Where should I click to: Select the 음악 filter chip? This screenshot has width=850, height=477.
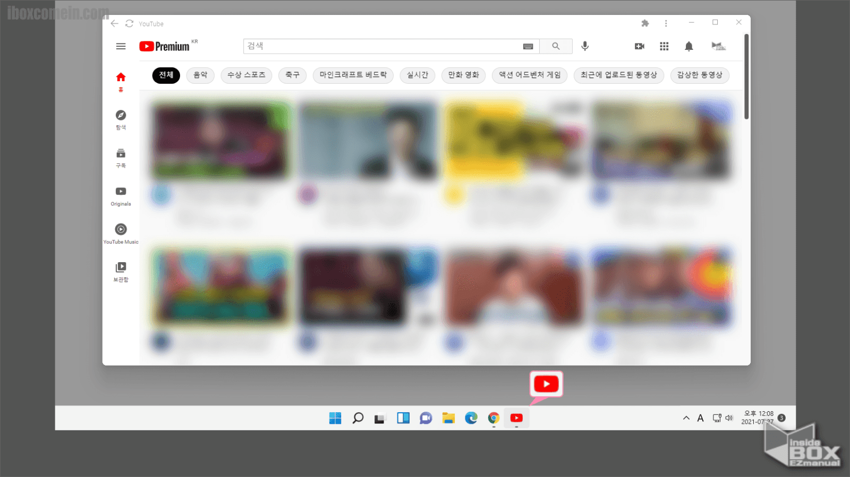(x=200, y=75)
